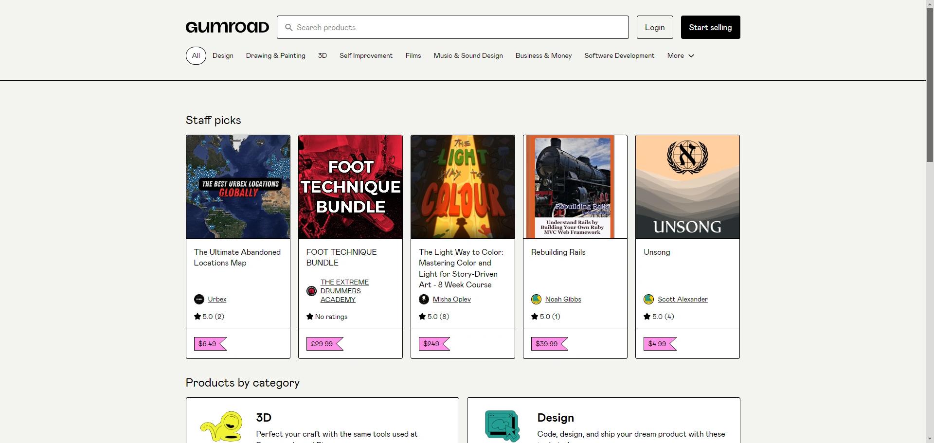The image size is (934, 443).
Task: Open Business & Money category
Action: 544,55
